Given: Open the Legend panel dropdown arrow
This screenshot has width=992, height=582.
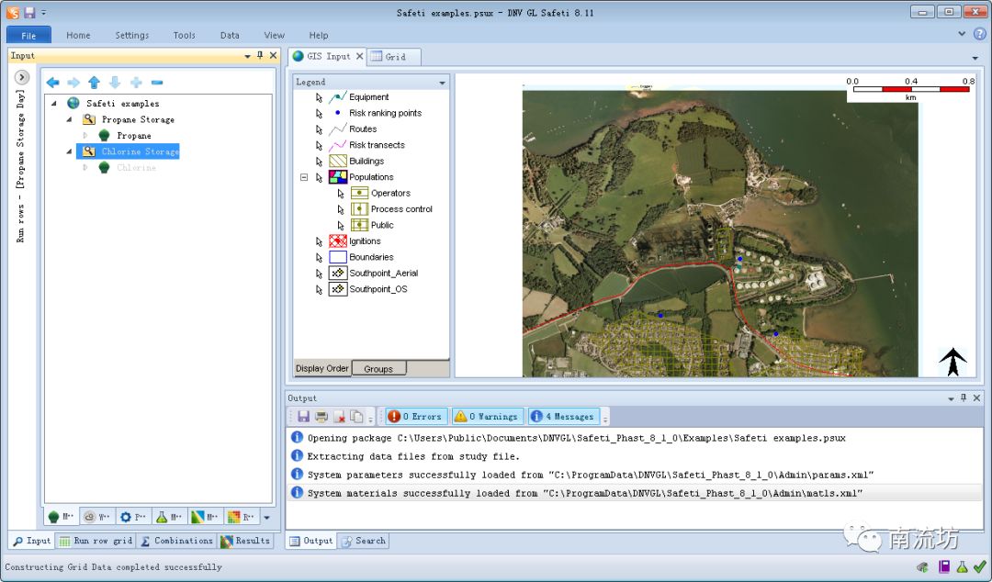Looking at the screenshot, I should pyautogui.click(x=442, y=83).
